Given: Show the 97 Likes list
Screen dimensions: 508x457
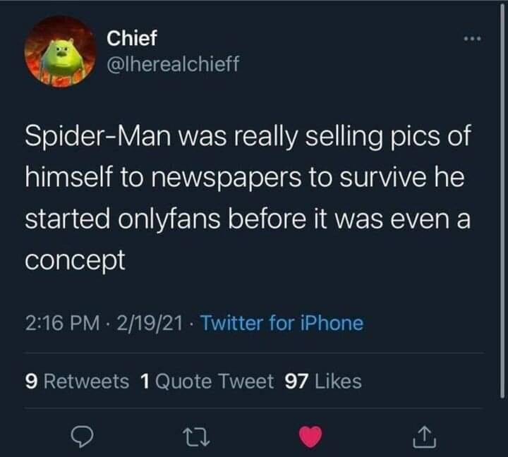Looking at the screenshot, I should [x=322, y=382].
